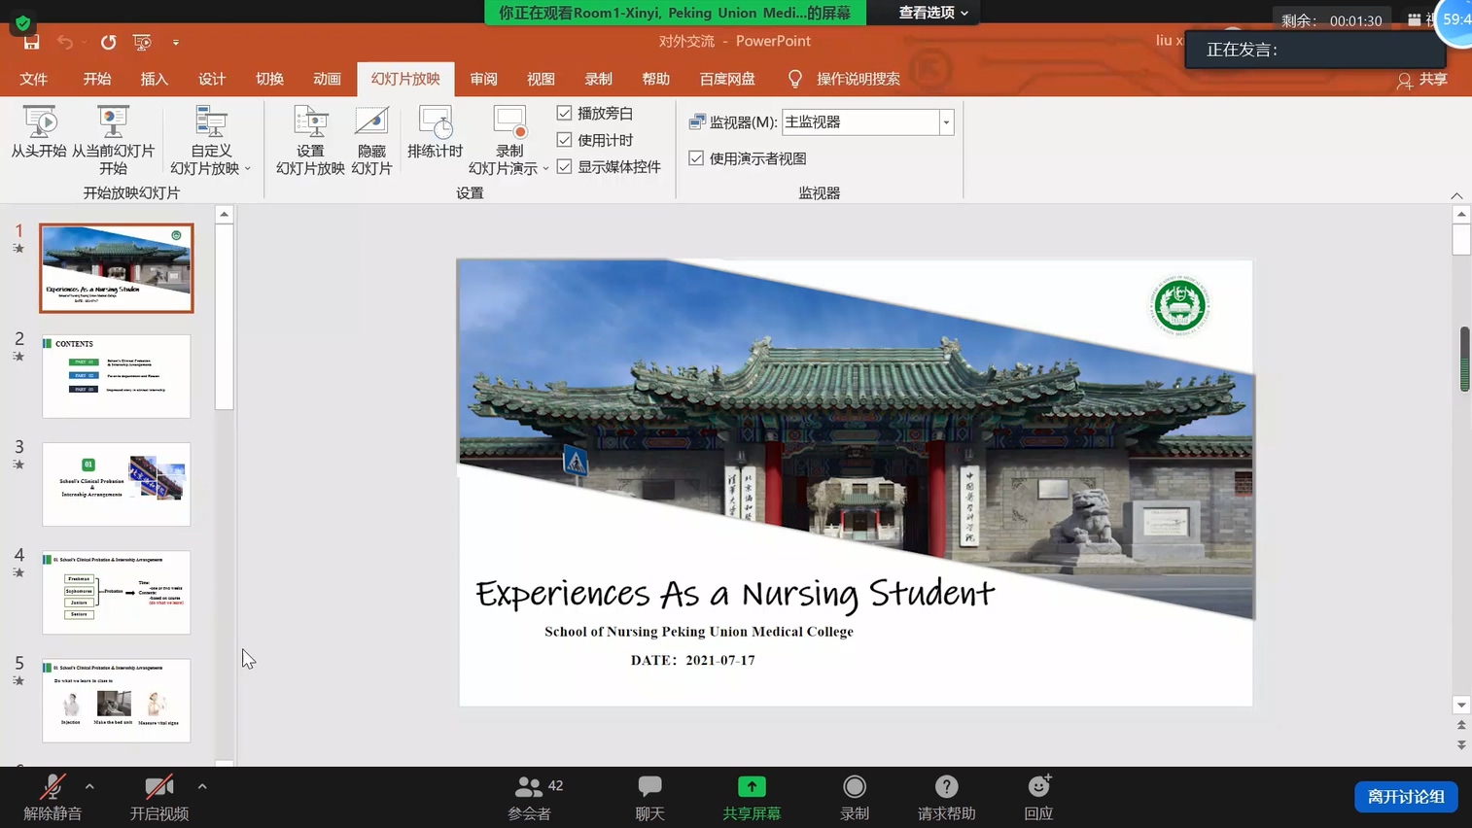This screenshot has width=1472, height=828.
Task: Expand the 查看选项 view options menu
Action: pos(932,13)
